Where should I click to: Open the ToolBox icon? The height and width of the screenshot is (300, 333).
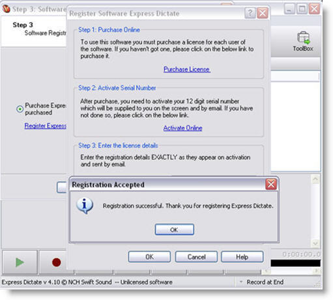tap(303, 41)
